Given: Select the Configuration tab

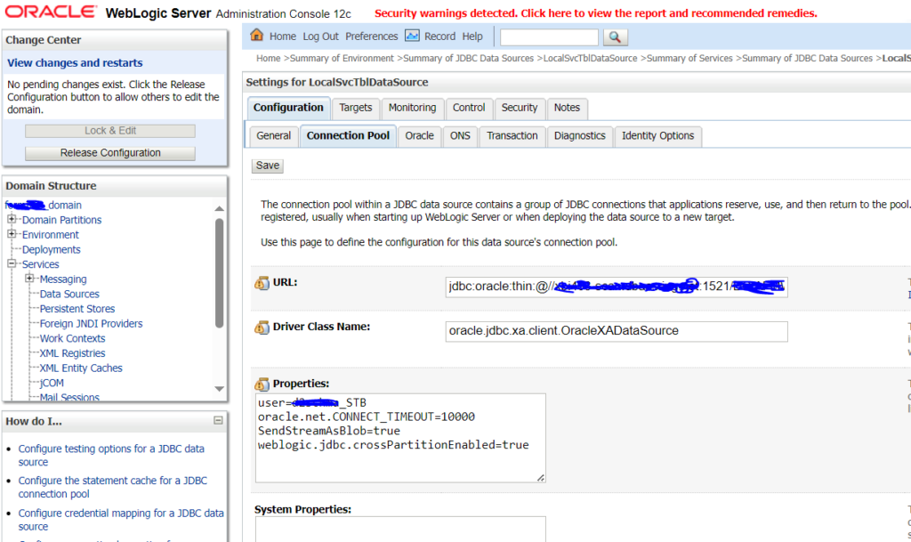Looking at the screenshot, I should tap(288, 108).
